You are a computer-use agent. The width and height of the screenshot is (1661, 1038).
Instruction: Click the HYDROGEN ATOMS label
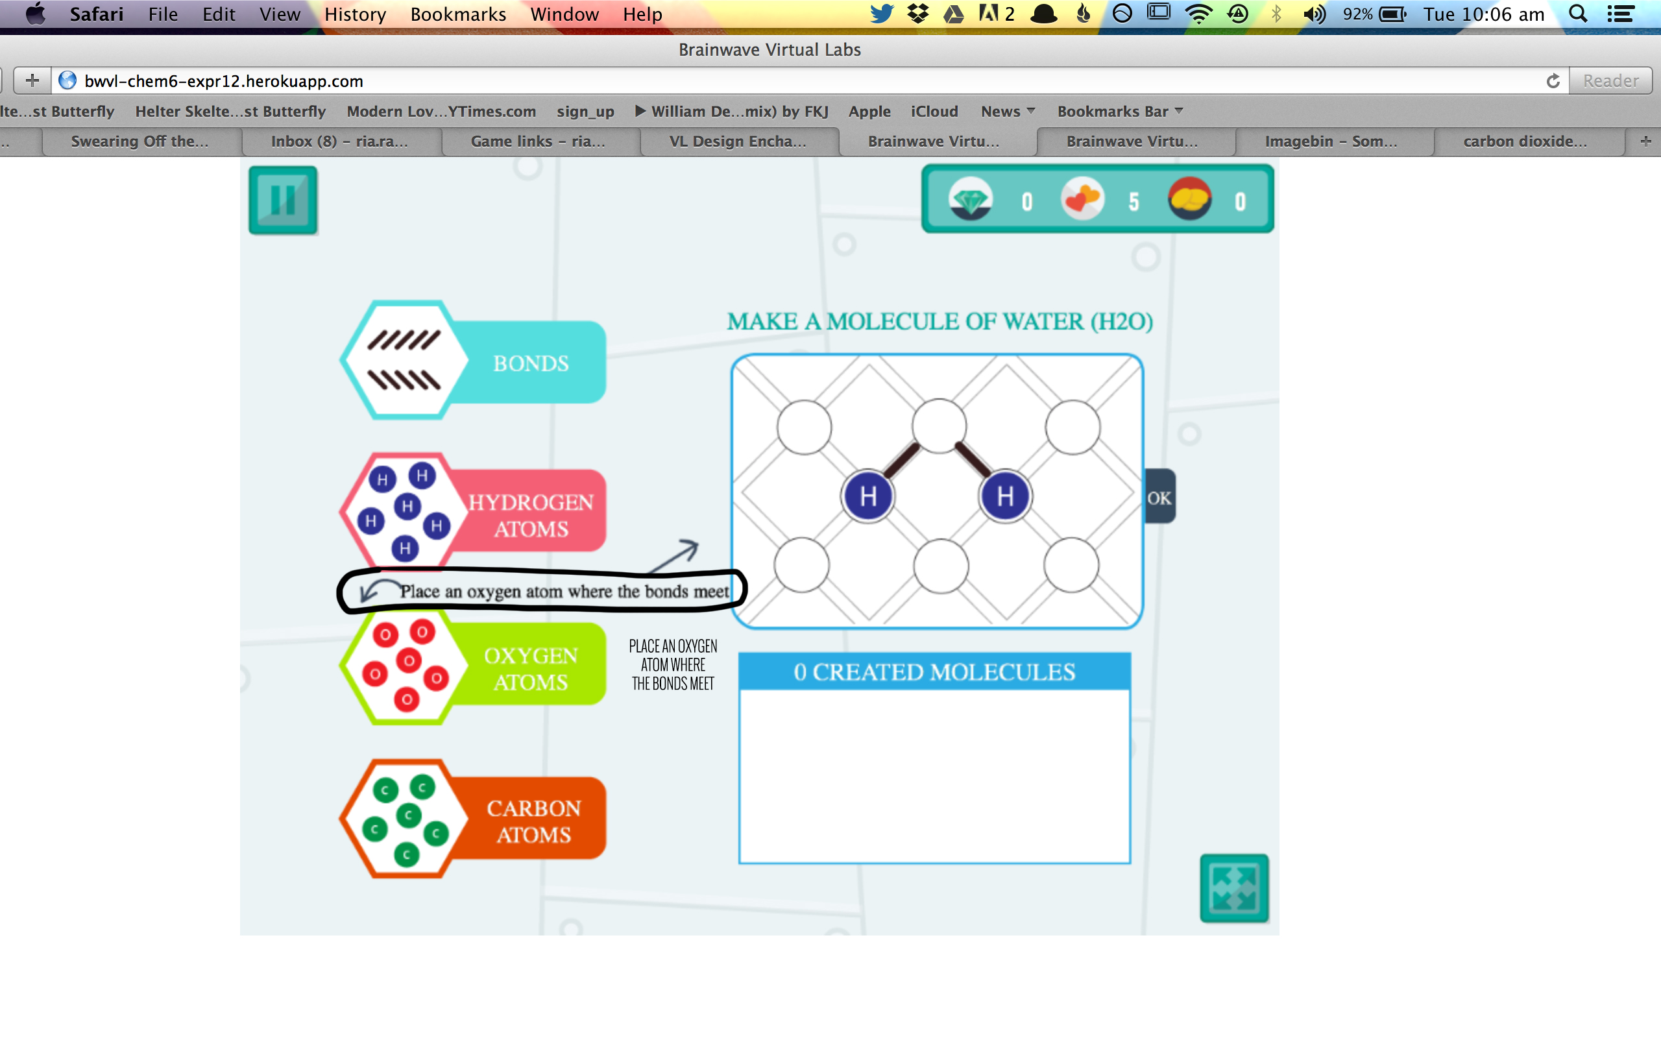coord(531,516)
